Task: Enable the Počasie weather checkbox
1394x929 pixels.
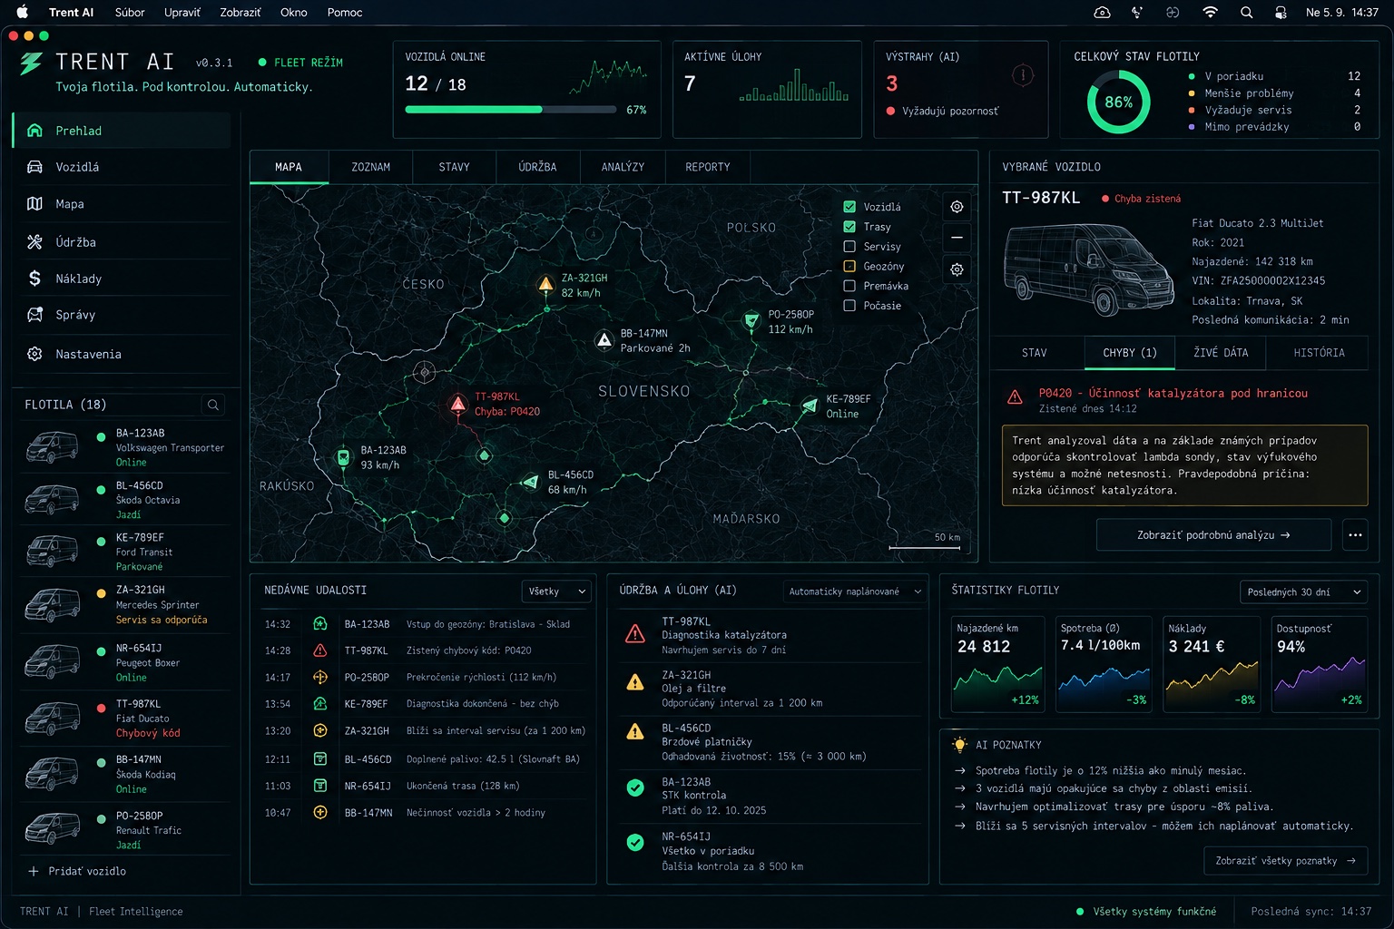Action: (x=849, y=306)
